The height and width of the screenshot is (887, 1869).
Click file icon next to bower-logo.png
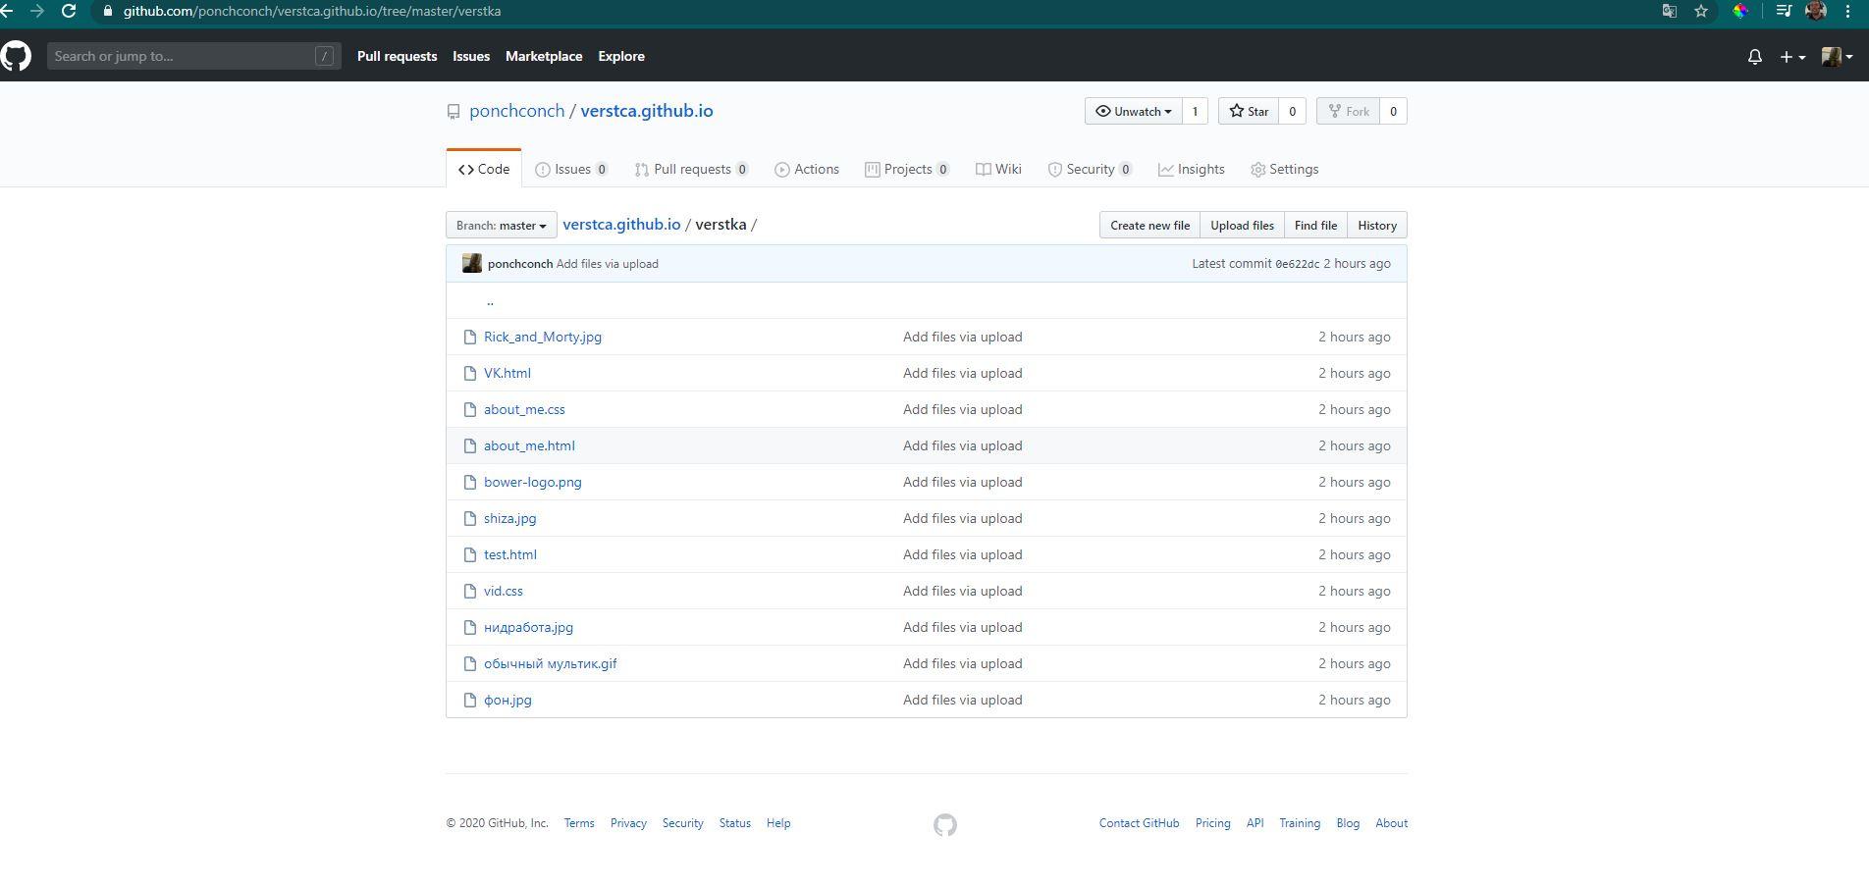click(470, 483)
